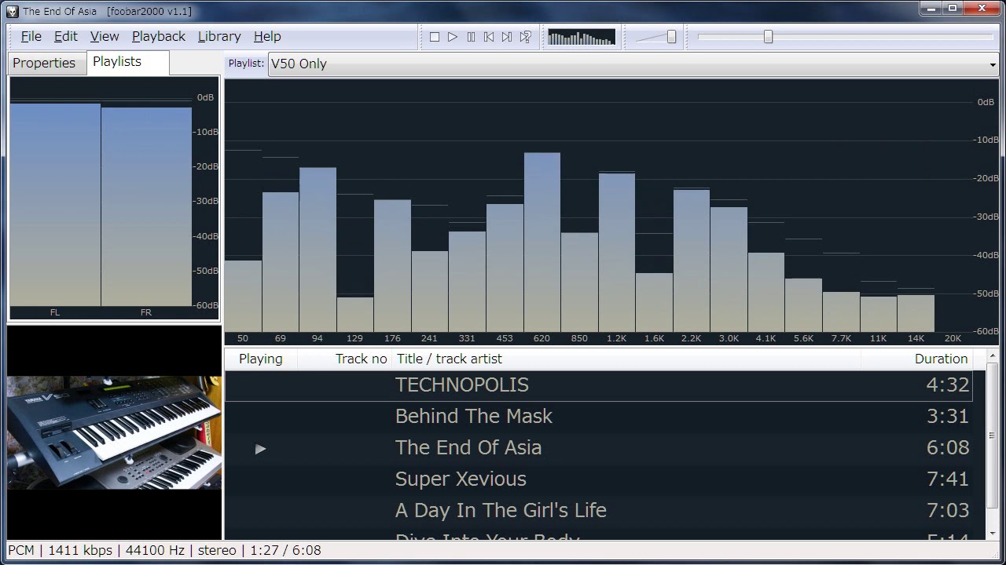Click the 3:31 duration of Behind The Mask
The height and width of the screenshot is (565, 1006).
click(x=948, y=417)
